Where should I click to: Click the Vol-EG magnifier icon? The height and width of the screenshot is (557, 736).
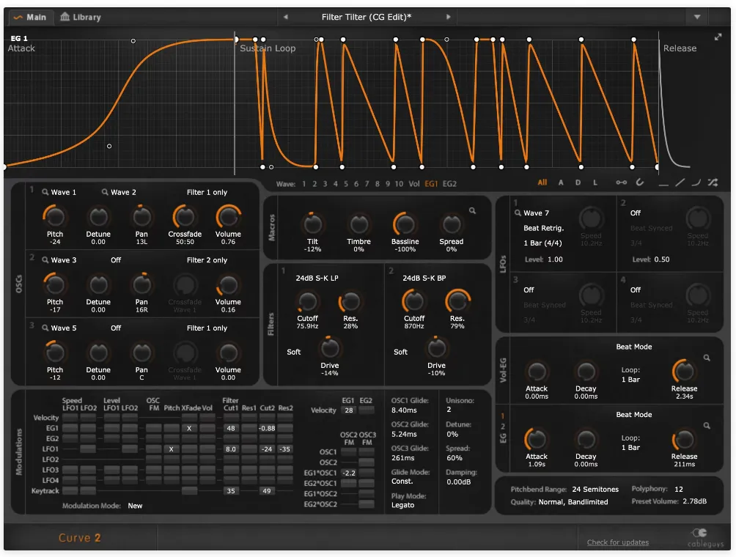pos(707,358)
